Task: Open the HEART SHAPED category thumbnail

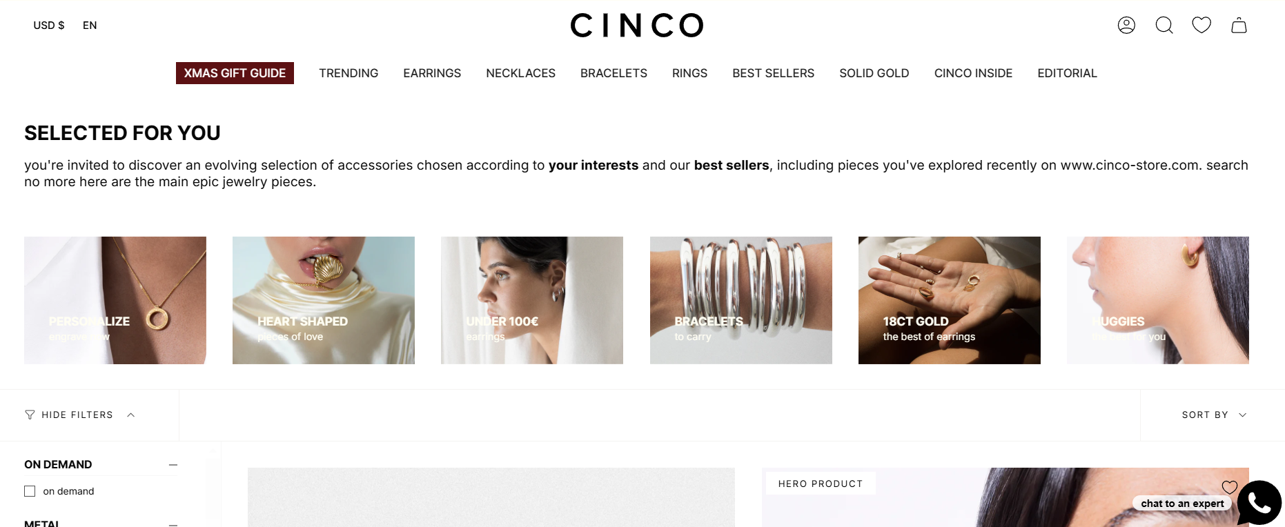Action: coord(324,300)
